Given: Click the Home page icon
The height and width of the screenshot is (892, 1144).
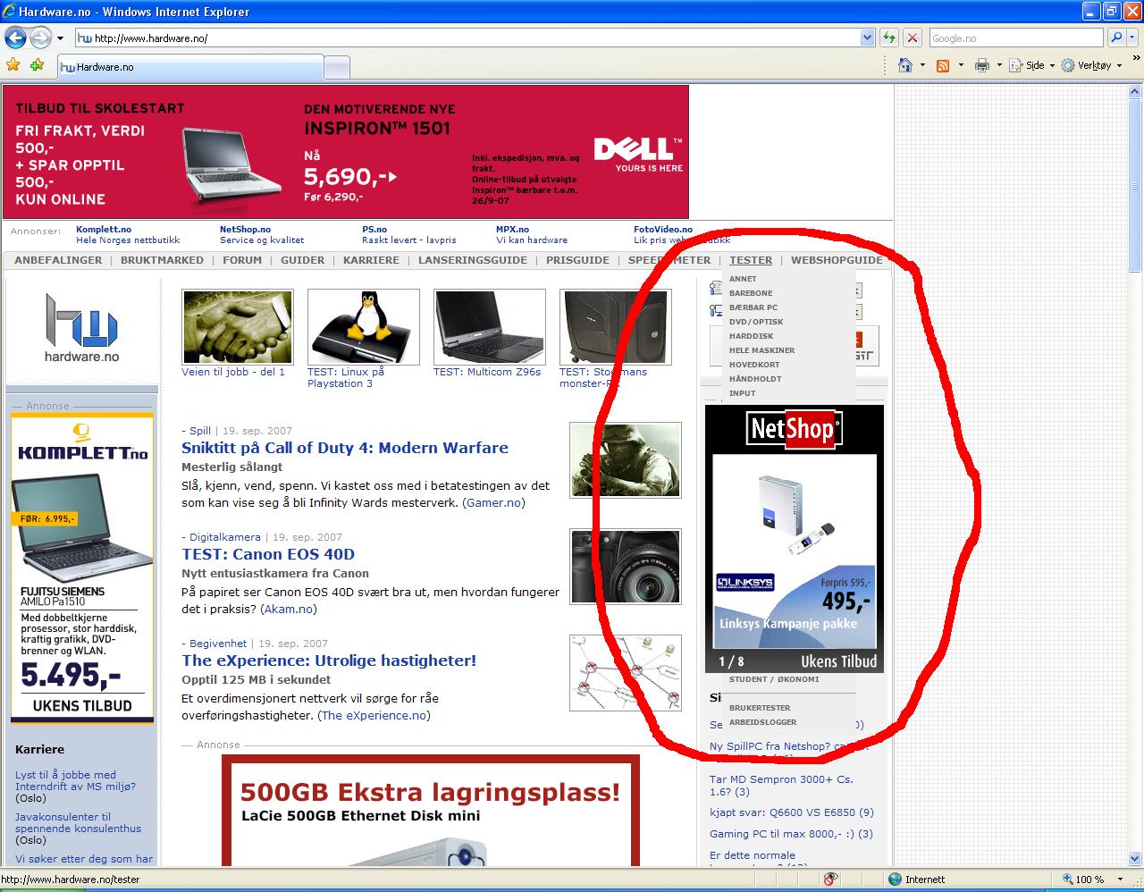Looking at the screenshot, I should click(905, 65).
